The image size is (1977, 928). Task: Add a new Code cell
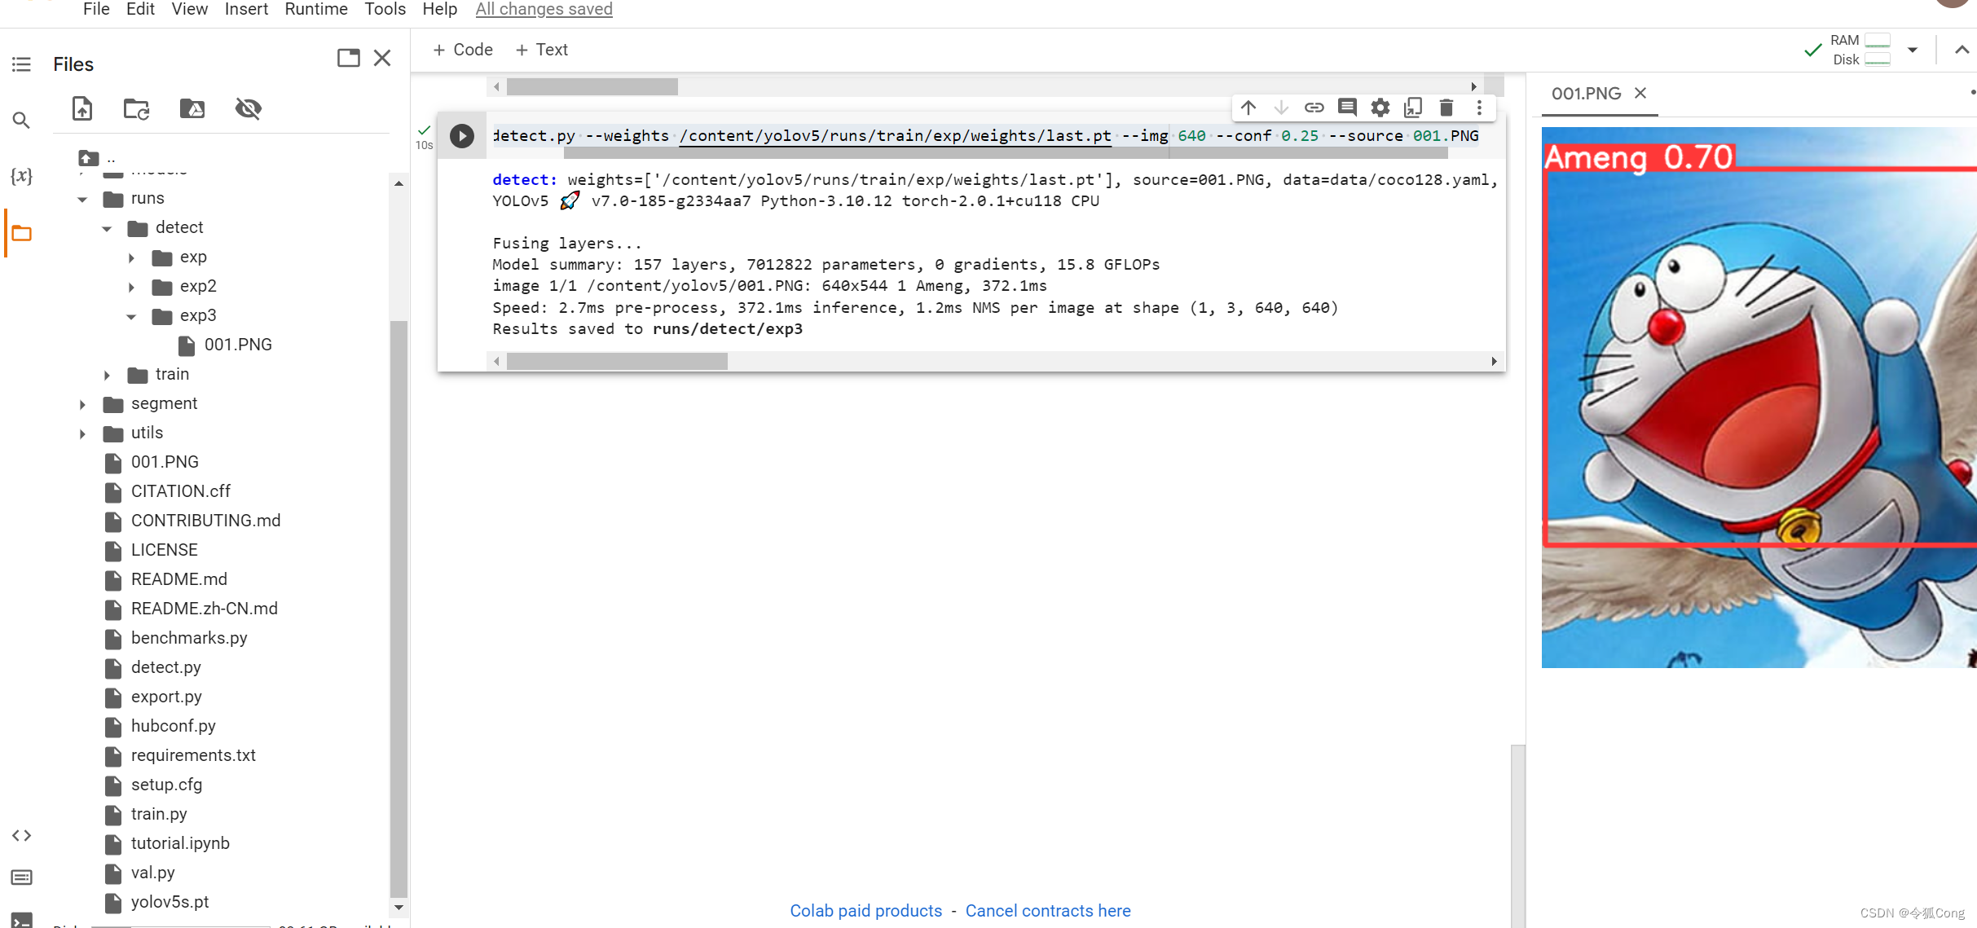tap(463, 50)
